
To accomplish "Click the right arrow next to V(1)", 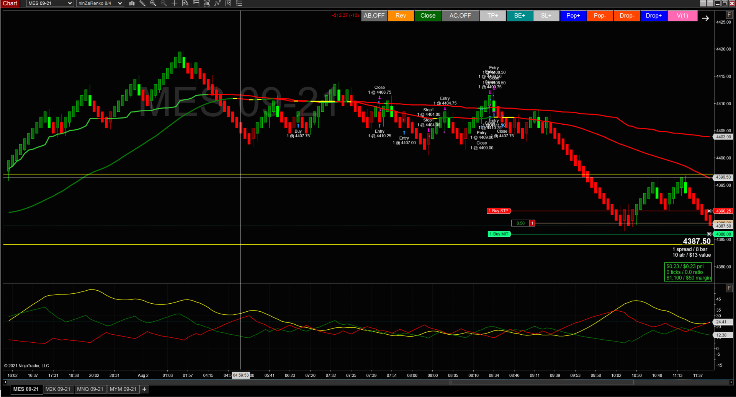I will [705, 18].
